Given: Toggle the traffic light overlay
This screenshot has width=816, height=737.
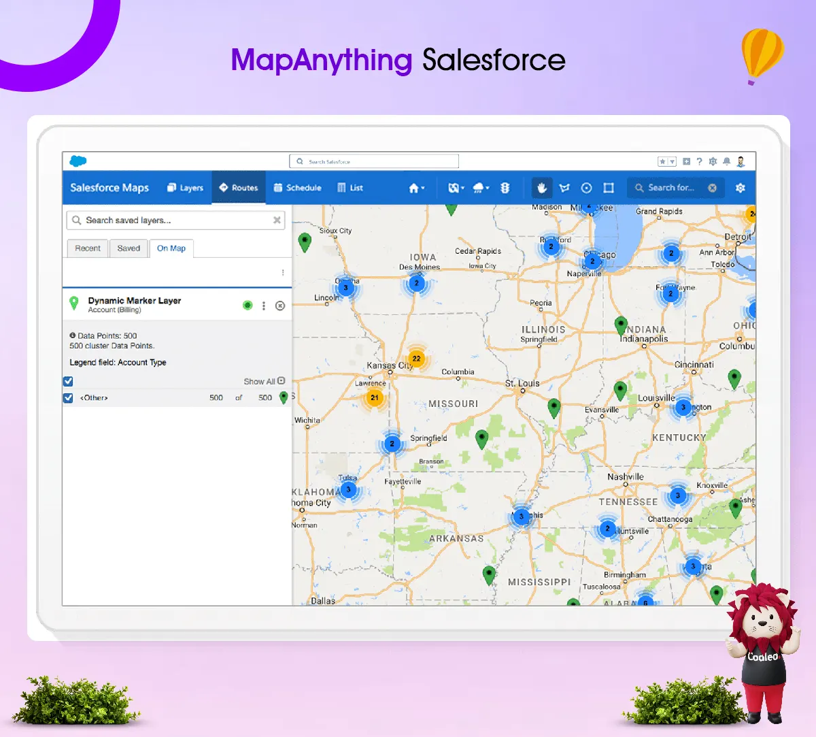Looking at the screenshot, I should [505, 188].
